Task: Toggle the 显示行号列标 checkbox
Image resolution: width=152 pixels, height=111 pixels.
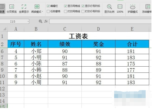Action: (83, 6)
